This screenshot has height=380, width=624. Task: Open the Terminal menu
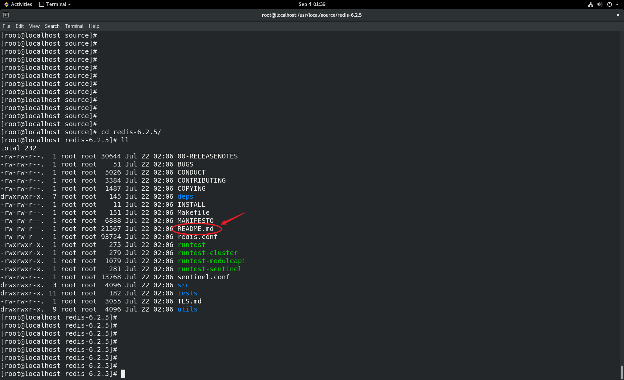(74, 26)
